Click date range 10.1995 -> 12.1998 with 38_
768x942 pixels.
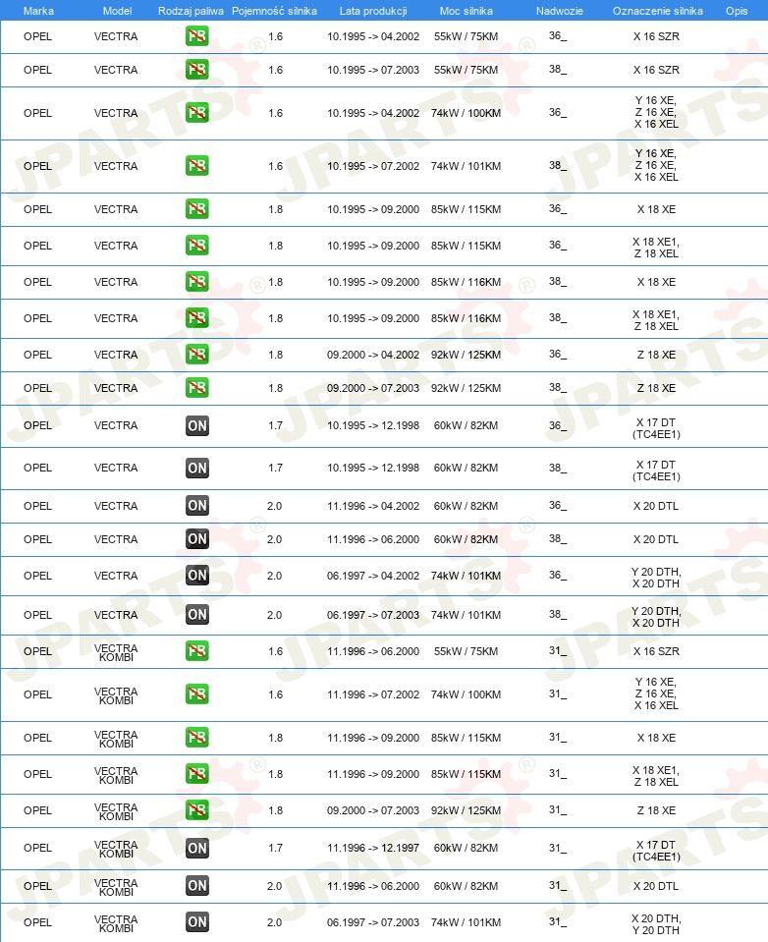click(x=373, y=468)
